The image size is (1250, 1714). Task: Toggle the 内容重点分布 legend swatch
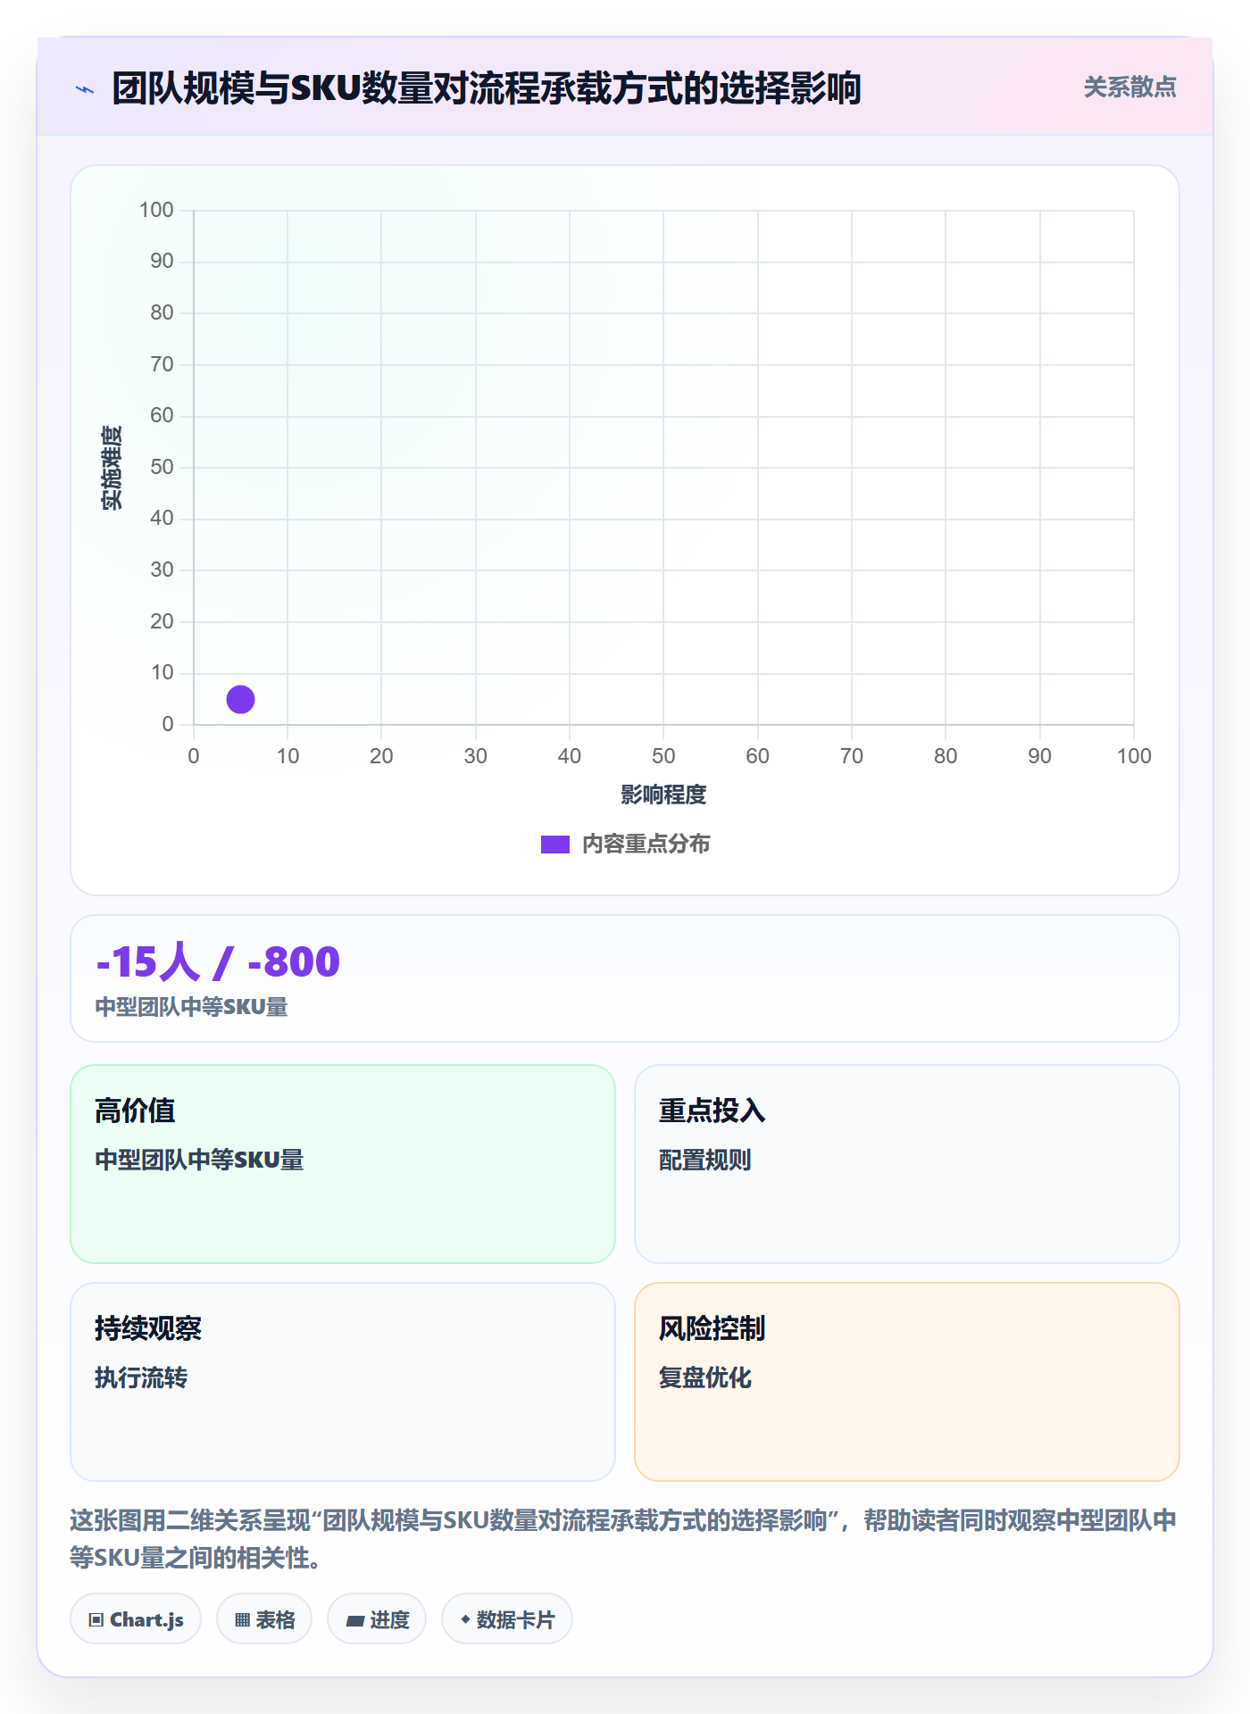554,845
